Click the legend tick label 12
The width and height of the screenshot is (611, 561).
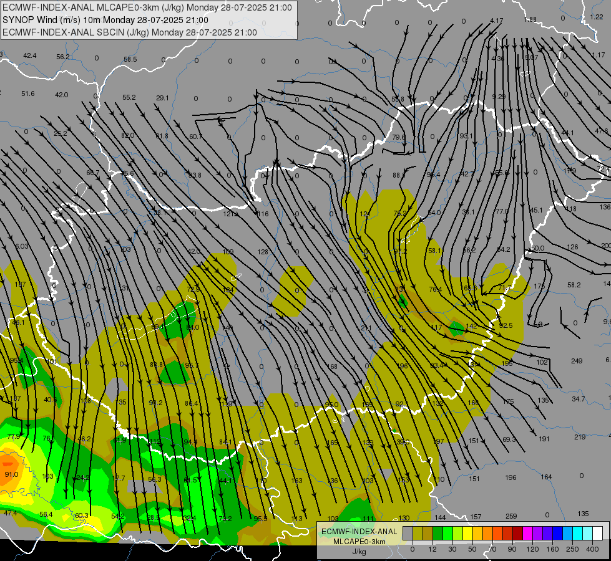click(x=432, y=549)
